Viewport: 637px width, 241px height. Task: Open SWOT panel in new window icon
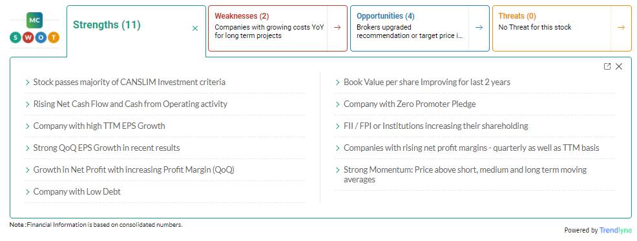point(607,66)
